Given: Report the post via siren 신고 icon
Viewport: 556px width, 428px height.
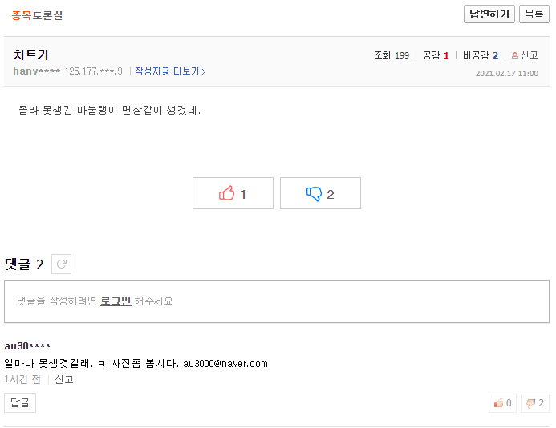Looking at the screenshot, I should coord(525,55).
